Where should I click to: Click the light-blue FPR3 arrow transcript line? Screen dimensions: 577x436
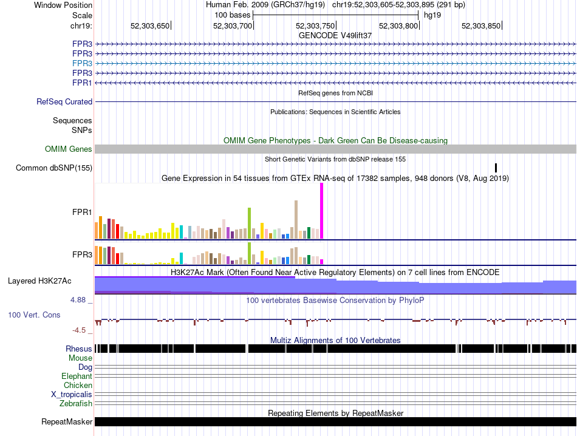coord(336,63)
